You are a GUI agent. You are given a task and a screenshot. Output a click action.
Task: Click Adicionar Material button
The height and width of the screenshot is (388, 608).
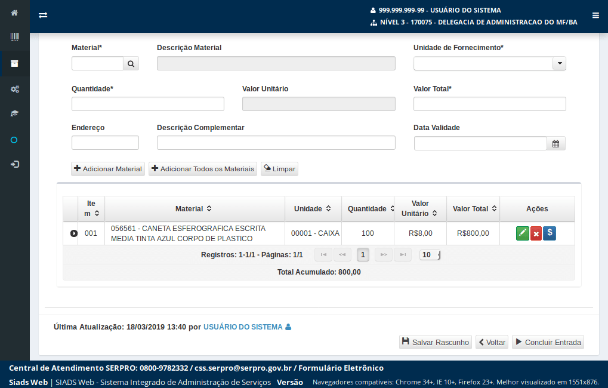point(108,169)
